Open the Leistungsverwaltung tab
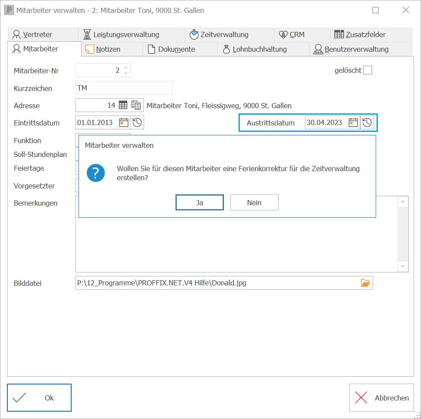Image resolution: width=421 pixels, height=419 pixels. 132,34
